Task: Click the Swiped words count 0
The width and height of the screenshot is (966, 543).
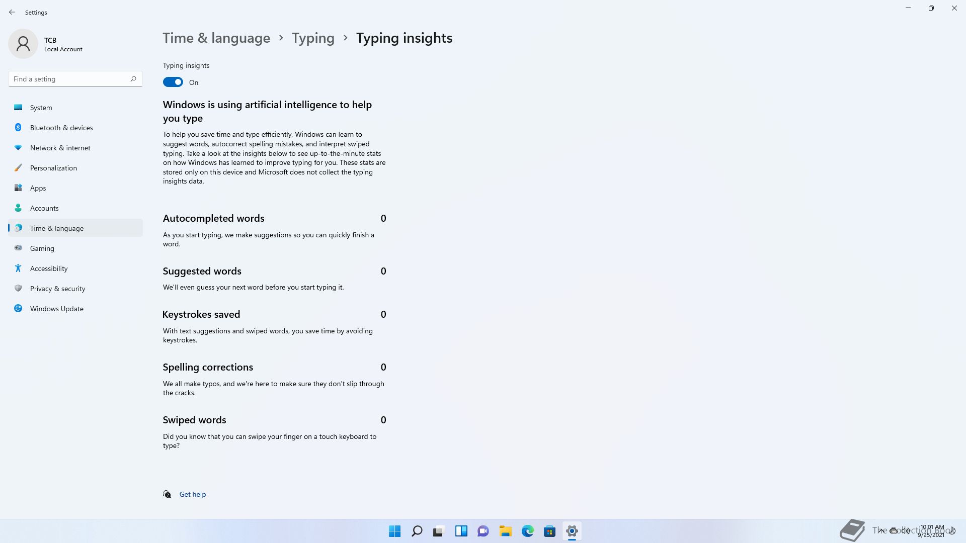Action: tap(383, 420)
